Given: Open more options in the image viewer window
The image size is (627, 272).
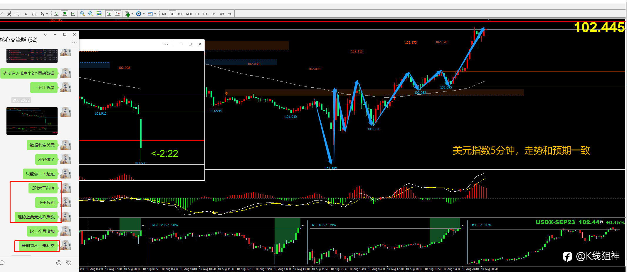Looking at the screenshot, I should click(x=166, y=44).
